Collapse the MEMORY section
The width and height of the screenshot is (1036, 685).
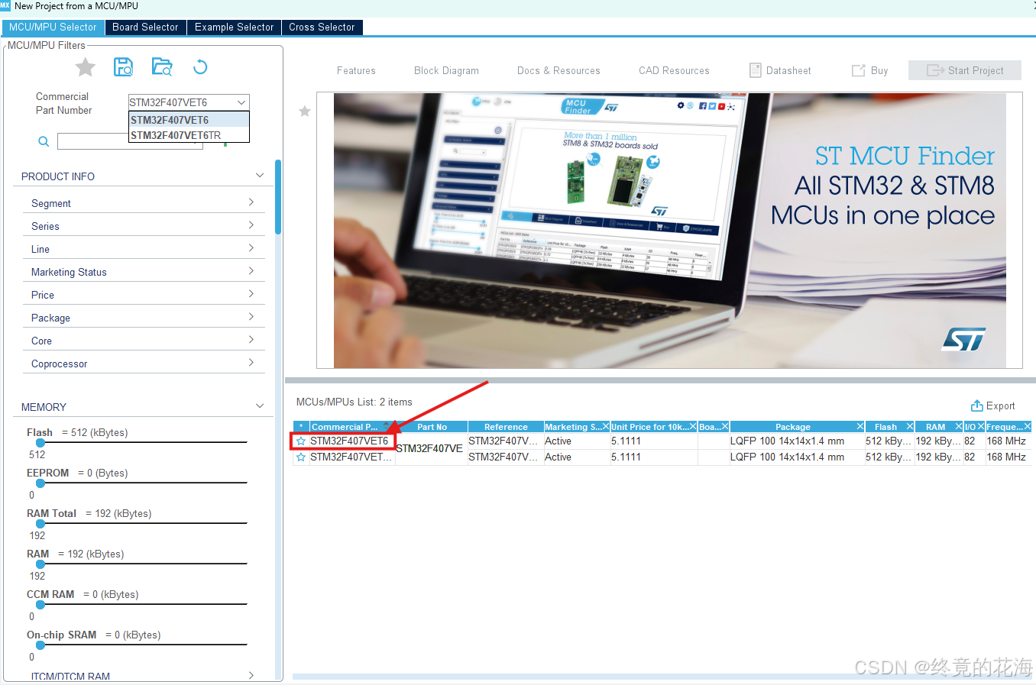tap(260, 406)
